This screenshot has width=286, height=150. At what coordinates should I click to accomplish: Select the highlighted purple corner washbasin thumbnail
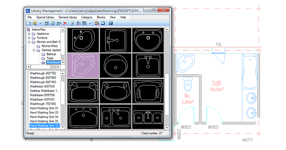83,66
